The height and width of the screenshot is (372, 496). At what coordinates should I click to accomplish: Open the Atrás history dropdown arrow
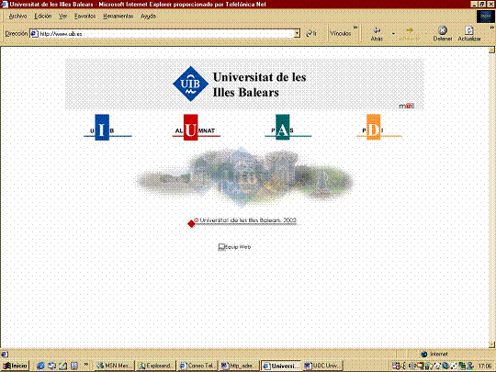pos(393,33)
